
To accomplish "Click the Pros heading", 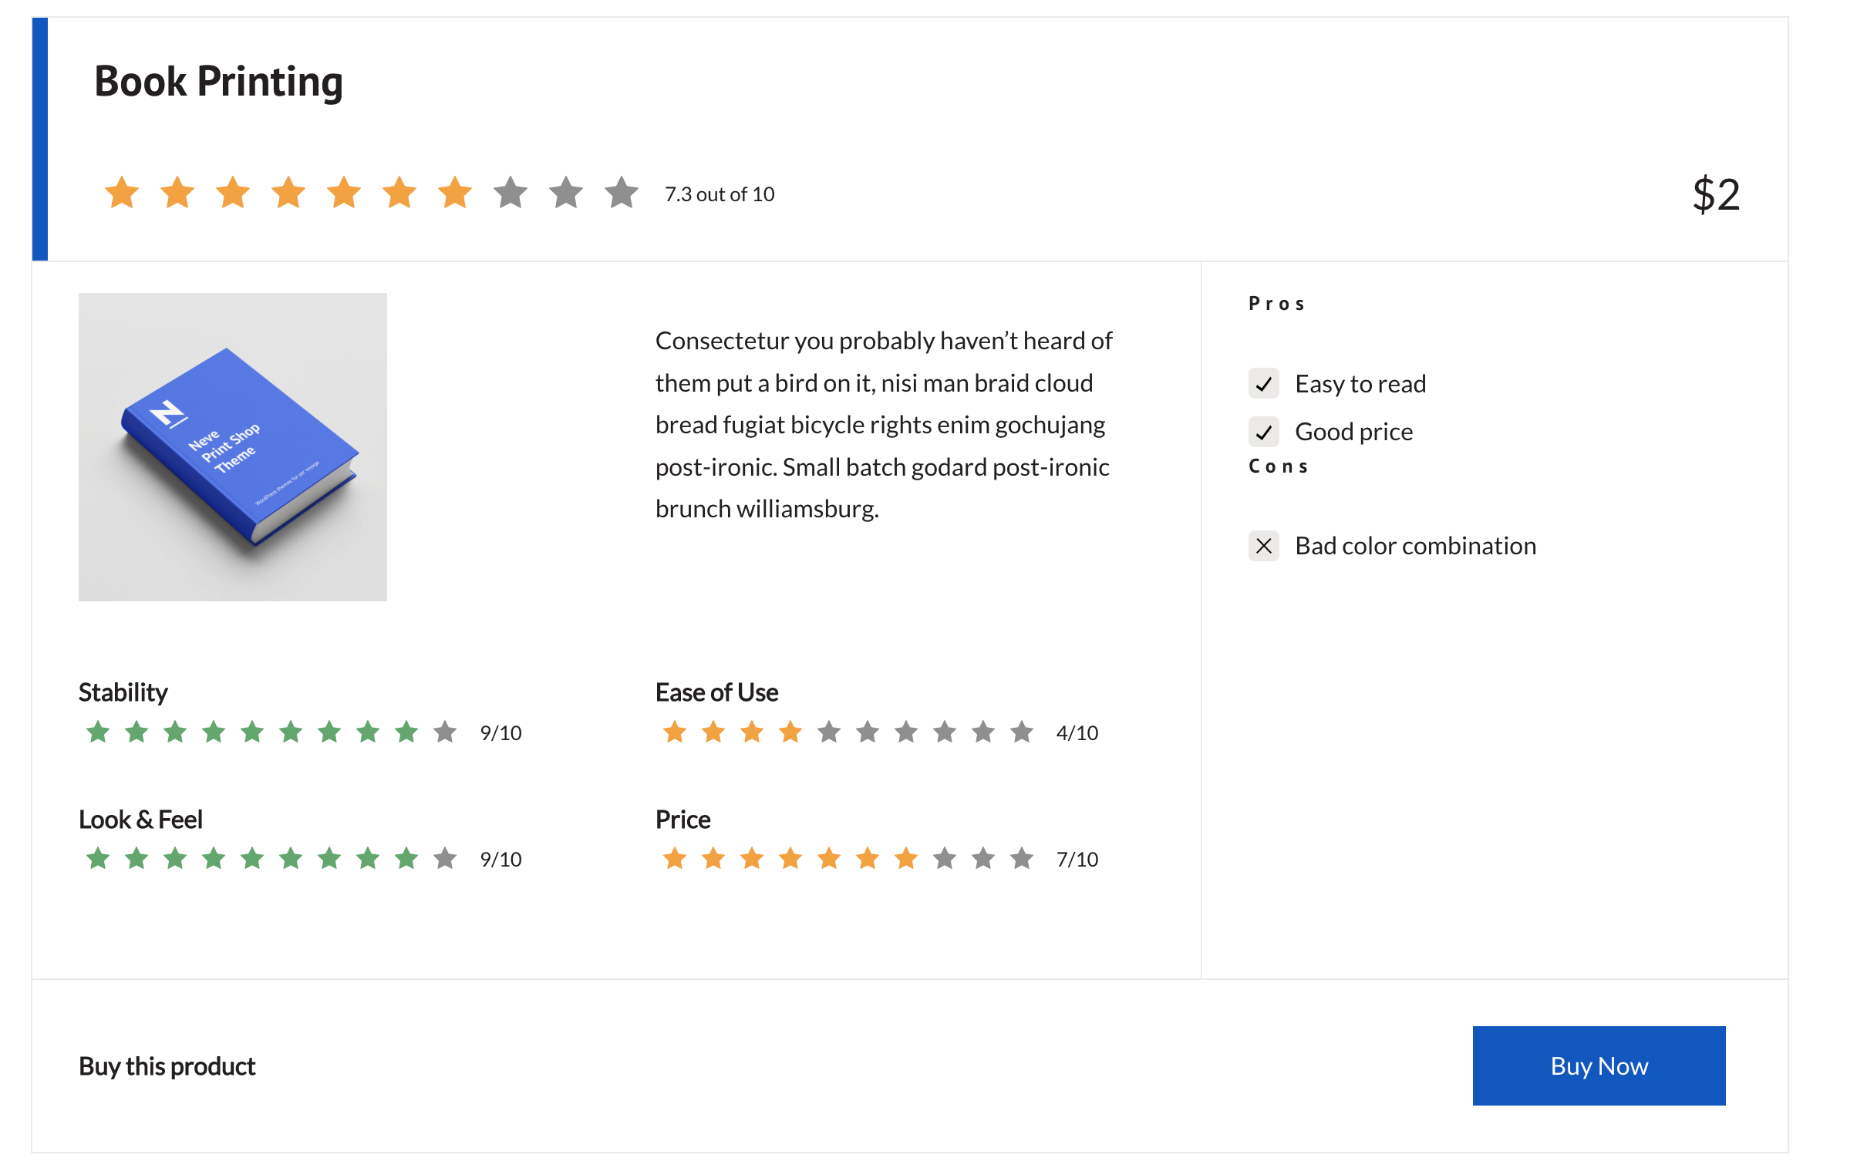I will 1276,304.
